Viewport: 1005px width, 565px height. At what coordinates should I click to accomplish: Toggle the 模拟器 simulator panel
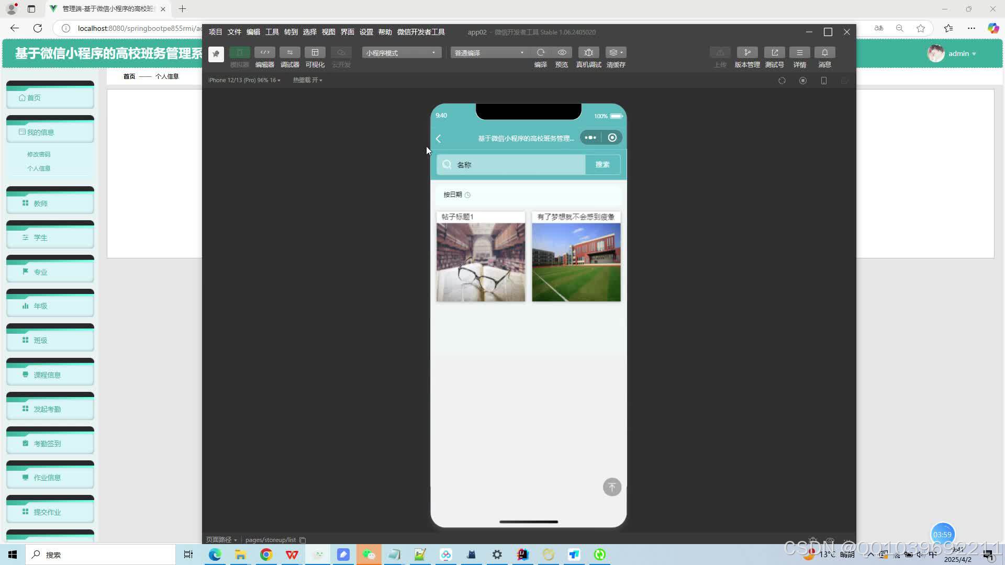pyautogui.click(x=239, y=52)
